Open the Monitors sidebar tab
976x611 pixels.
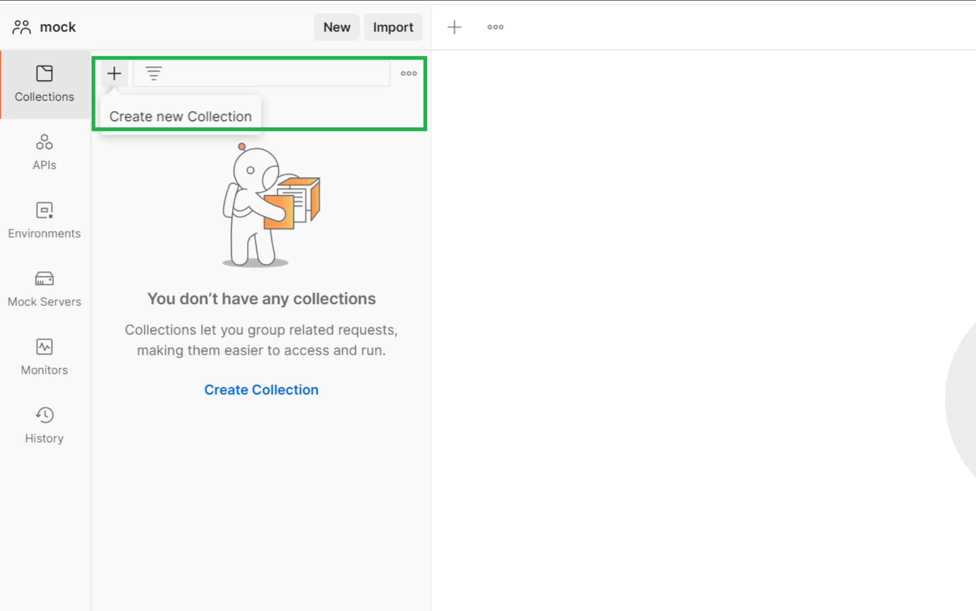click(44, 357)
